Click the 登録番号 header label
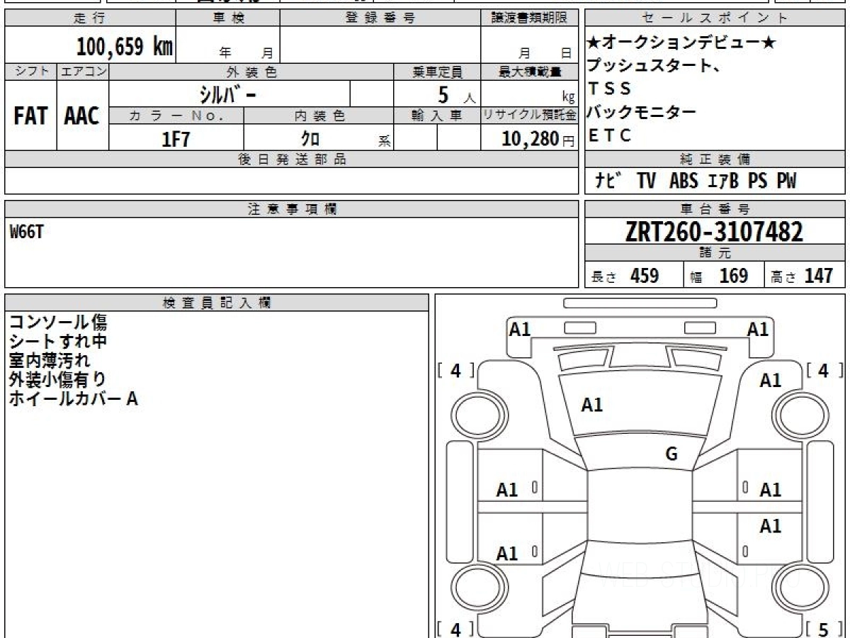 (380, 18)
